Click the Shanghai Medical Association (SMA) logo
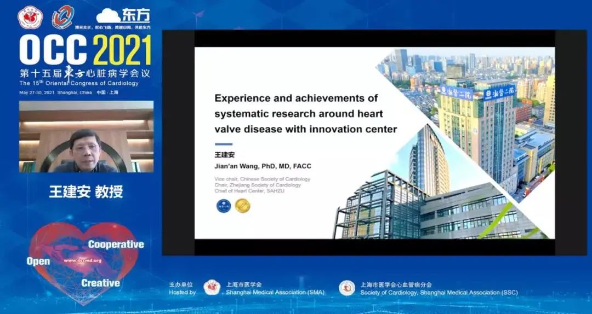592x314 pixels. coord(212,288)
